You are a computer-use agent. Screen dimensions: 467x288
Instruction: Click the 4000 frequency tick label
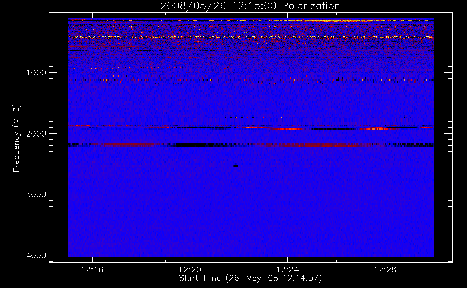pyautogui.click(x=36, y=255)
